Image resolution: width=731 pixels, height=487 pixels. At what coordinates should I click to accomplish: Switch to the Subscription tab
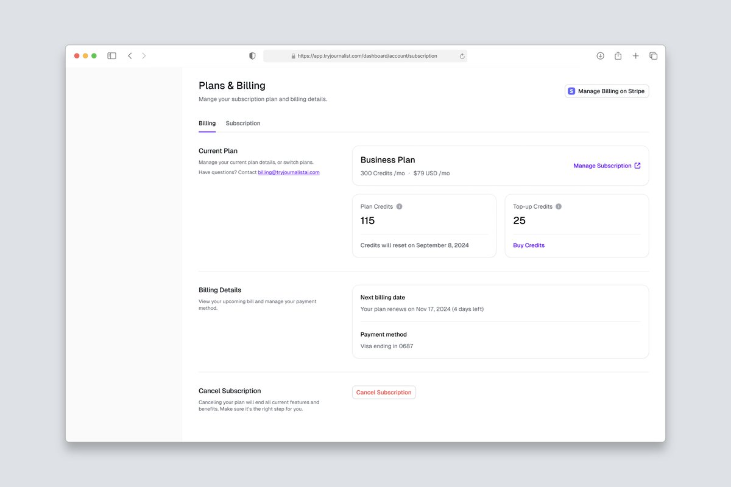click(243, 124)
